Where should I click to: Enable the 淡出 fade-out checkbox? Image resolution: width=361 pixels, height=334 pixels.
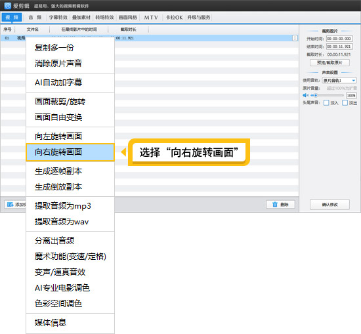click(x=345, y=102)
